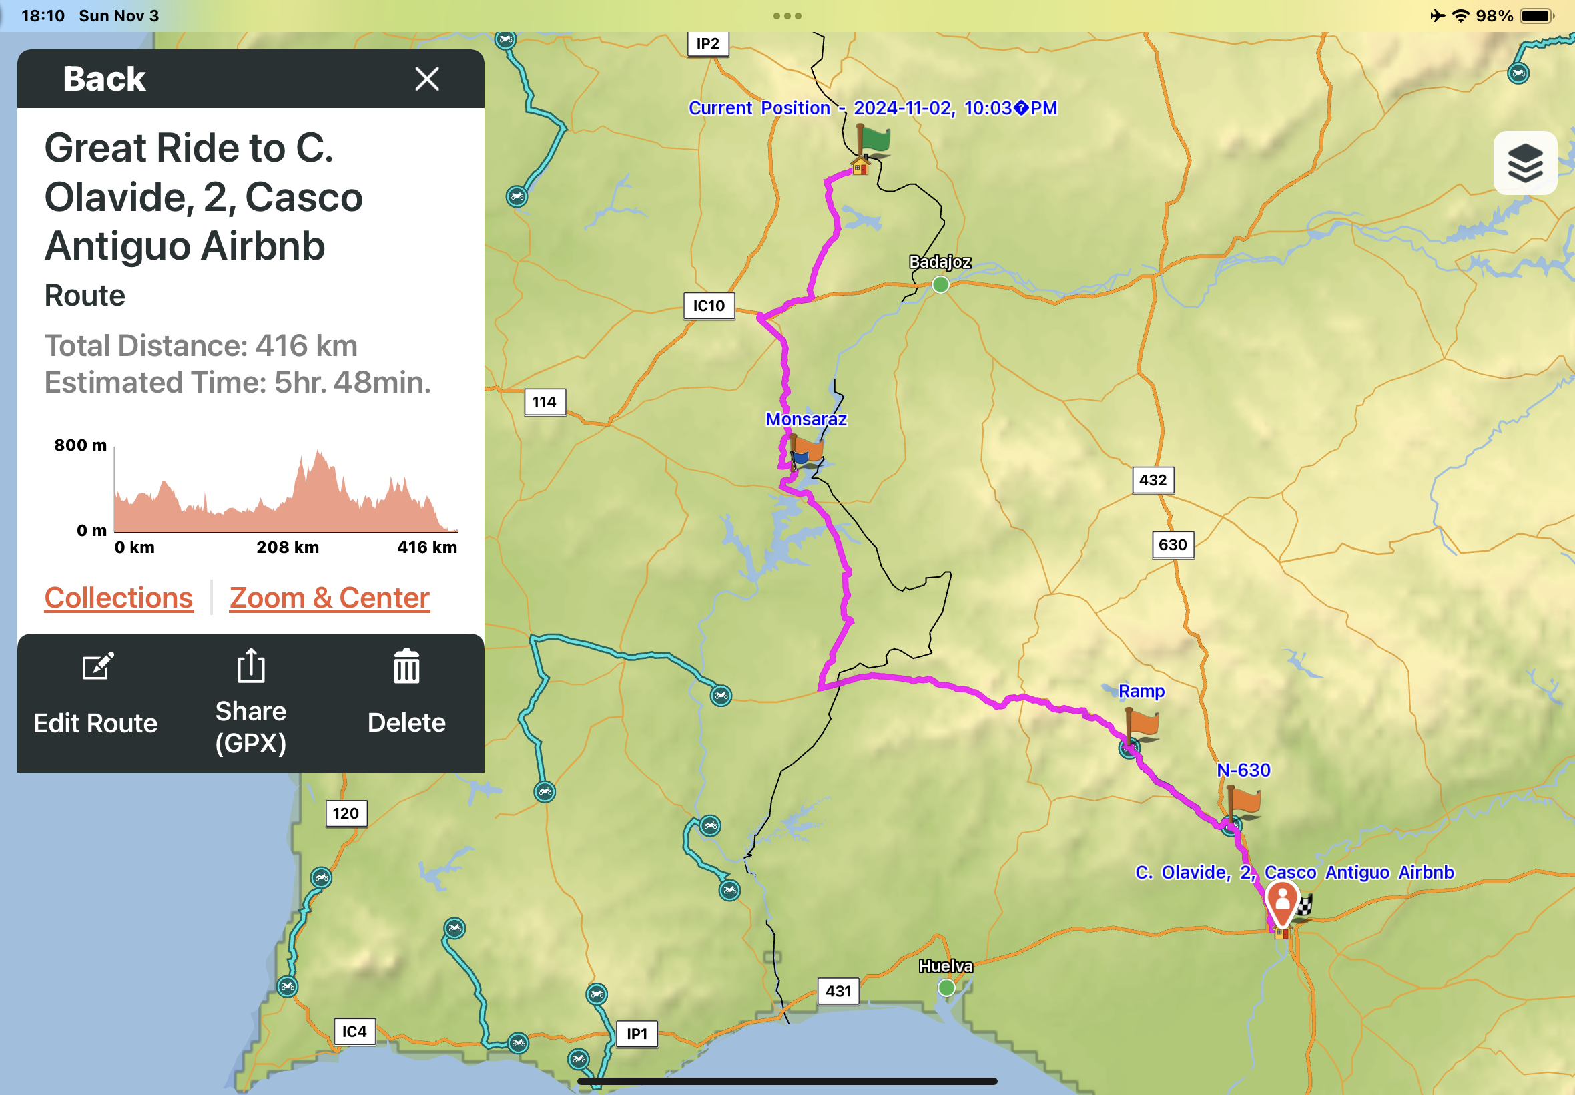Tap the Huelva city dot
1575x1095 pixels.
coord(946,988)
